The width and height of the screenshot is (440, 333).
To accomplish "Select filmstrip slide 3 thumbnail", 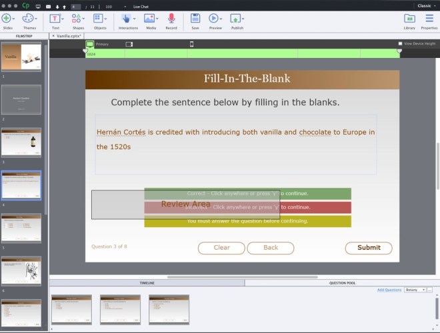I will pos(21,143).
